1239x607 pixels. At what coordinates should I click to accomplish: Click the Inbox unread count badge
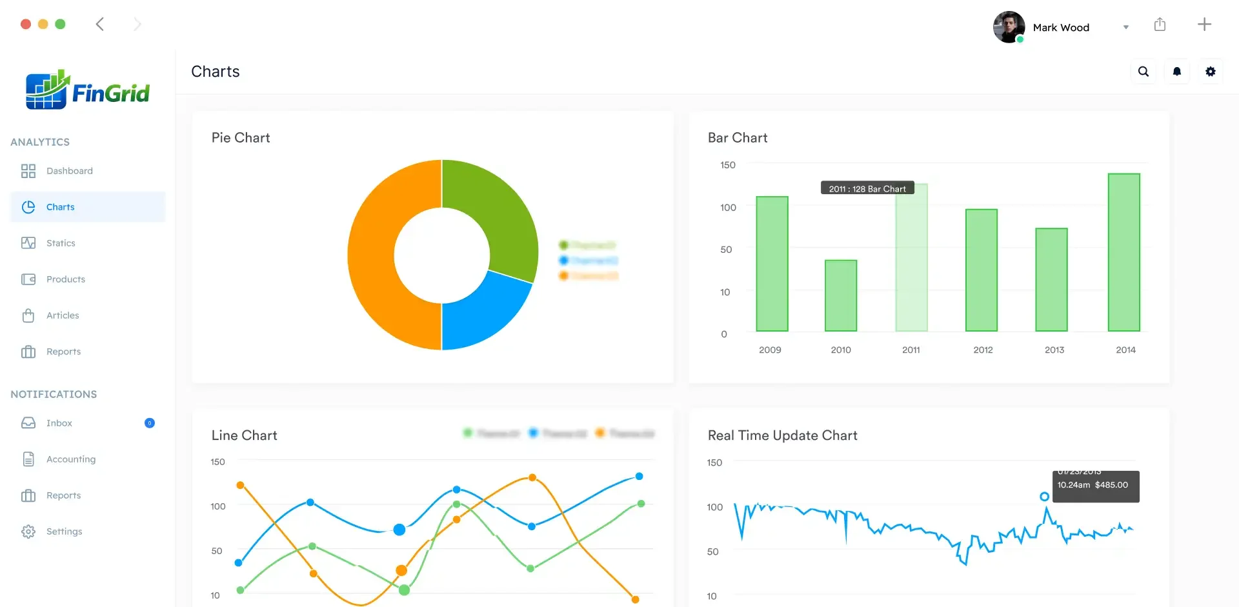150,423
